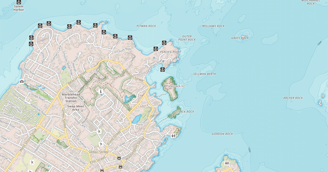The width and height of the screenshot is (328, 172).
Task: Click the Outer Point Rock label
Action: 187,38
